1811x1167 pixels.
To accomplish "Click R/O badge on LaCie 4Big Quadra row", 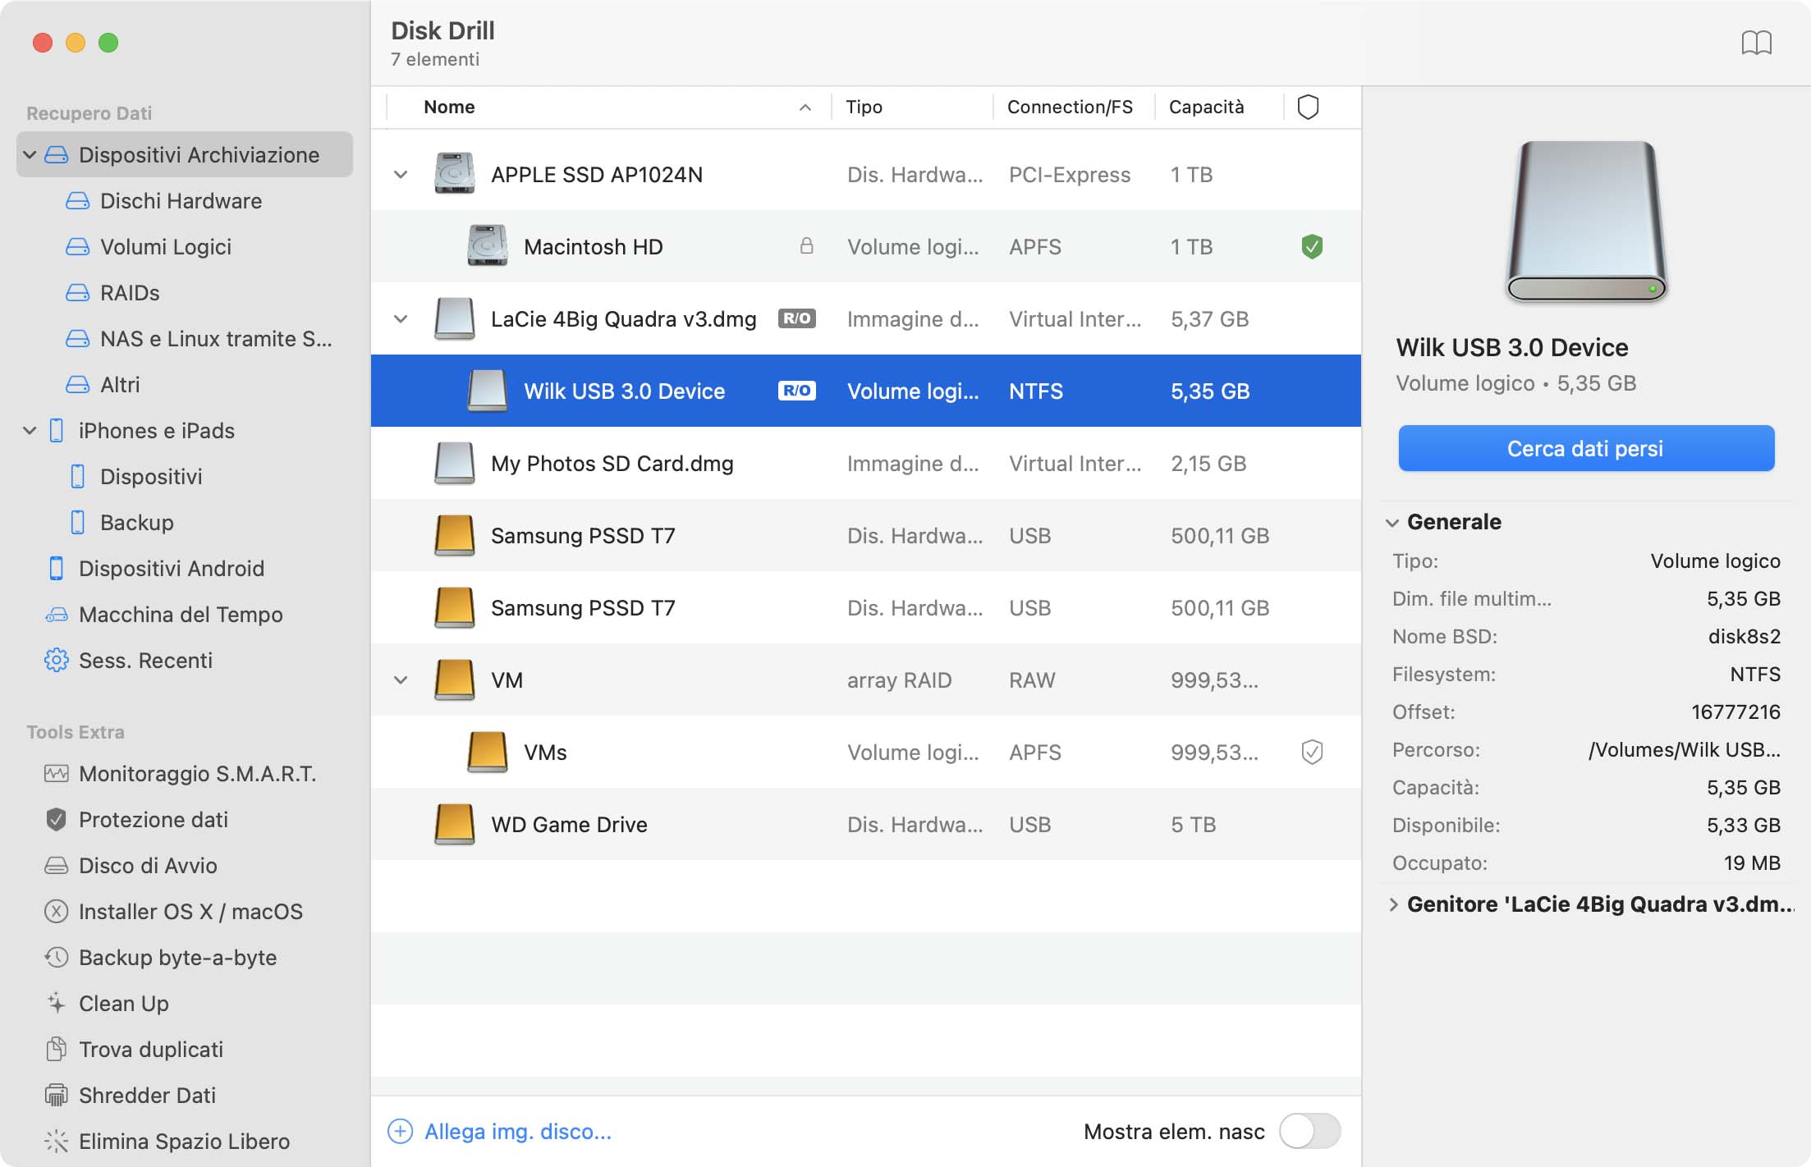I will click(796, 318).
